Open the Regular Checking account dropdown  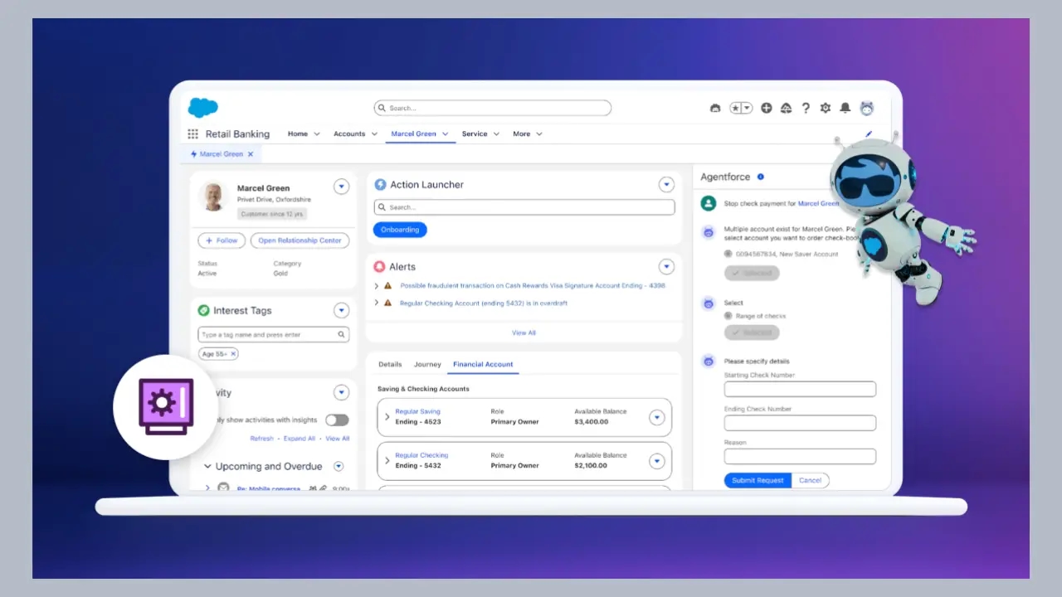[657, 461]
